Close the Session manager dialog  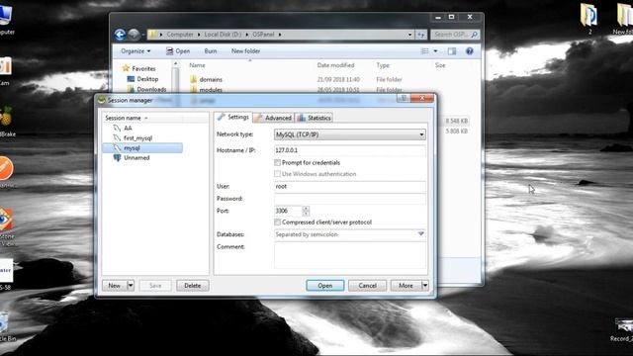tap(422, 98)
